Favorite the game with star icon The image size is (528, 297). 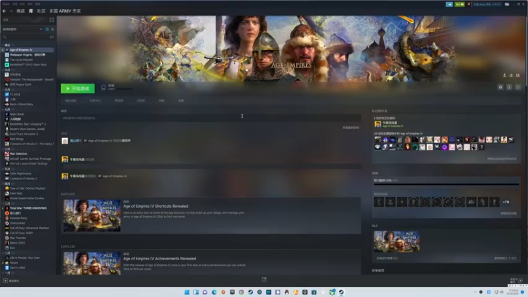point(518,87)
